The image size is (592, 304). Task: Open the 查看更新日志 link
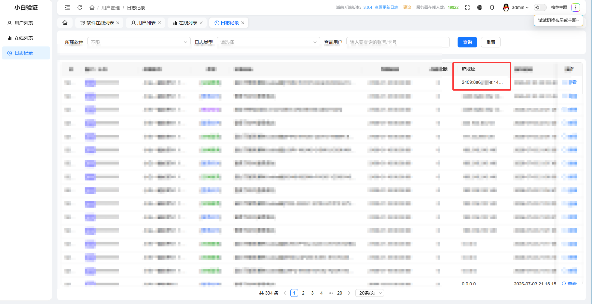(x=386, y=7)
